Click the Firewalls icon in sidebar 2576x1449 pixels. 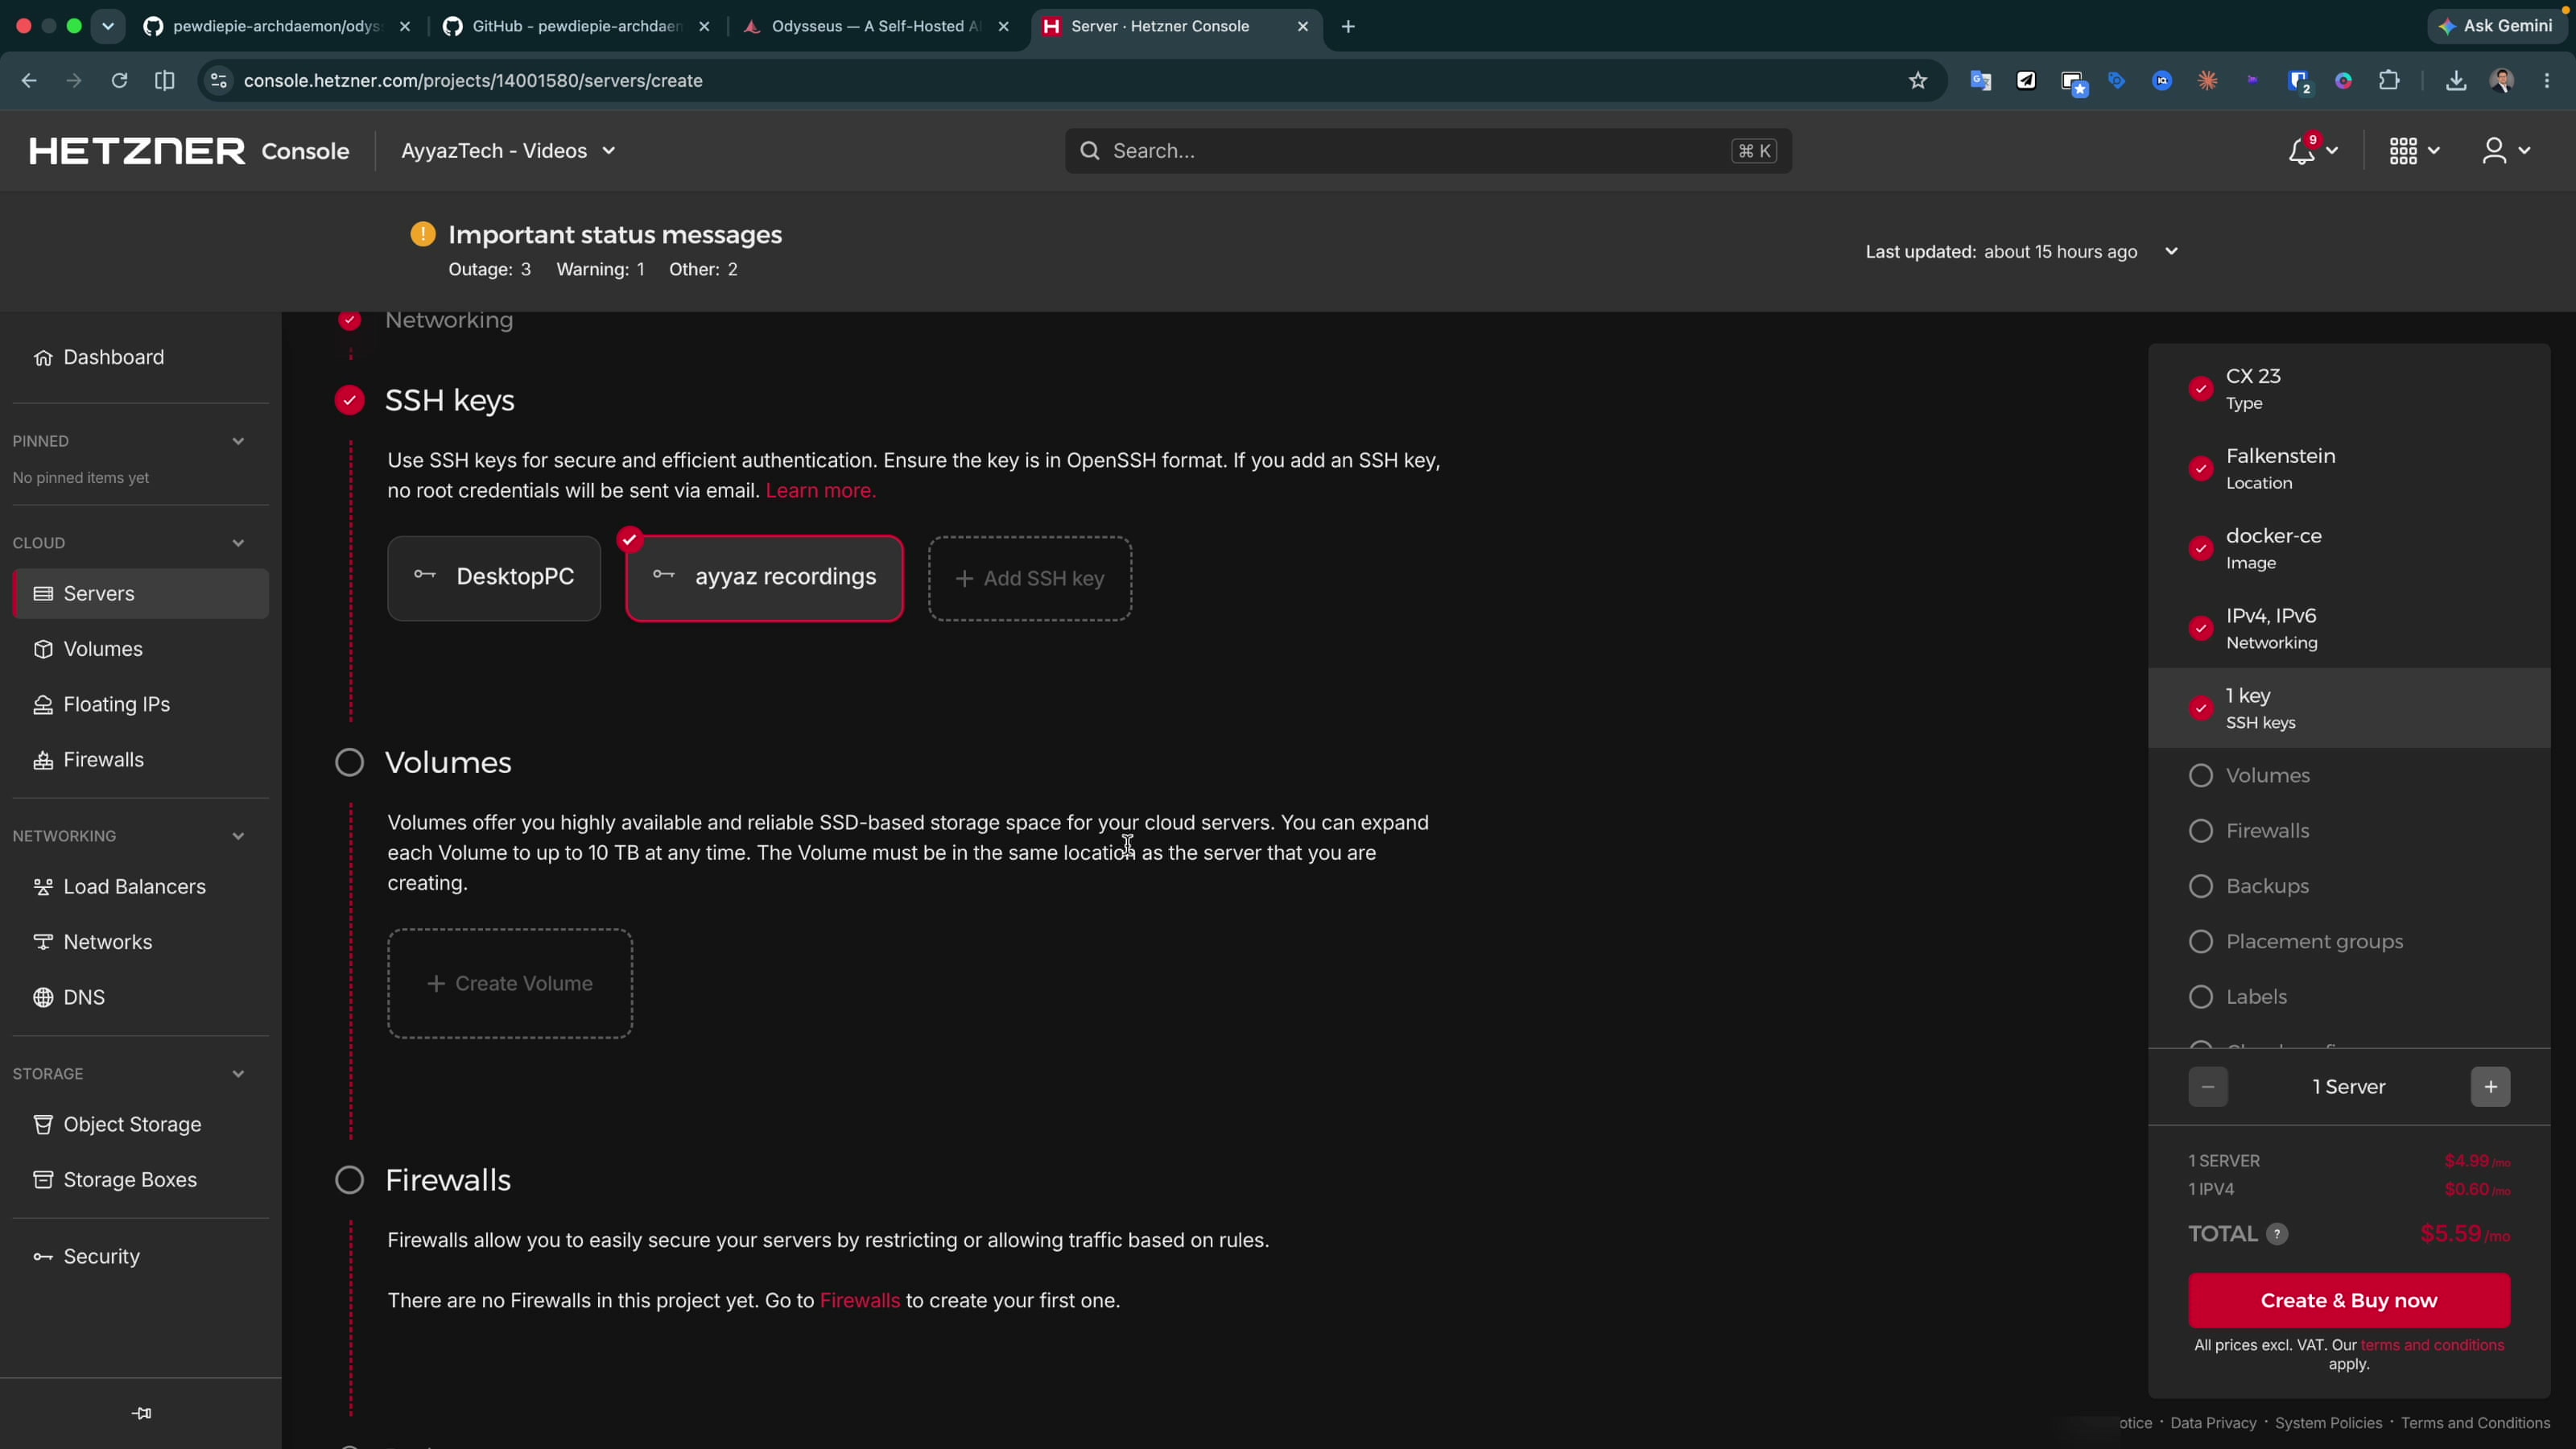(43, 760)
